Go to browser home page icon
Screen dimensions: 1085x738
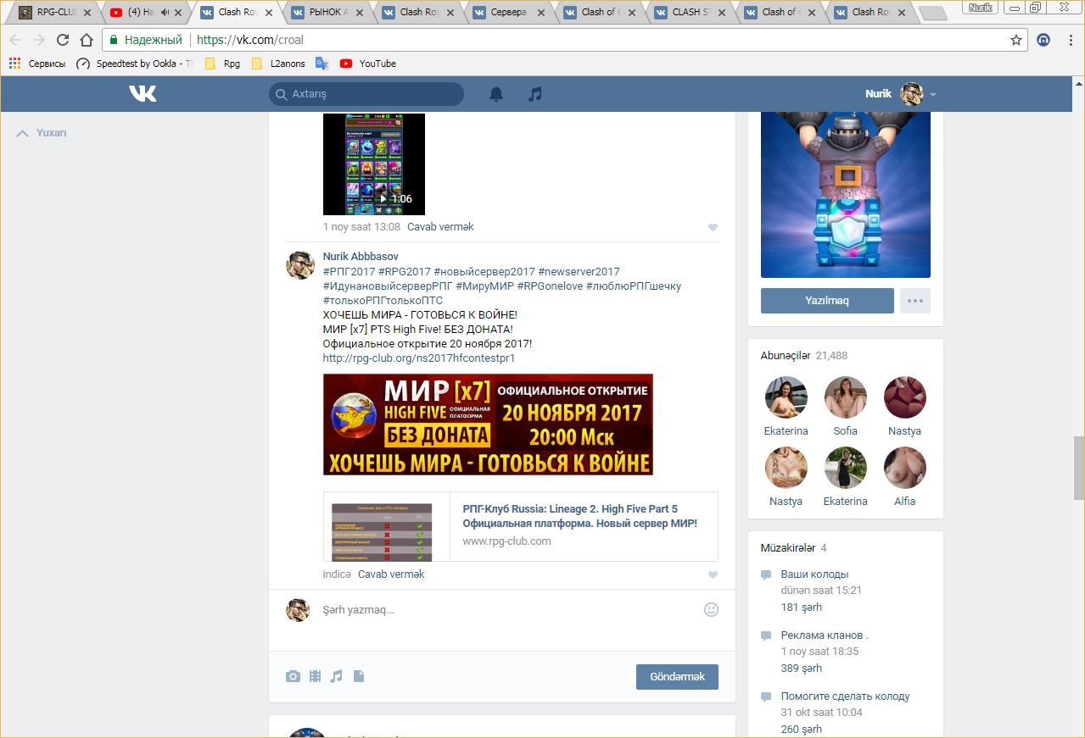[x=86, y=40]
